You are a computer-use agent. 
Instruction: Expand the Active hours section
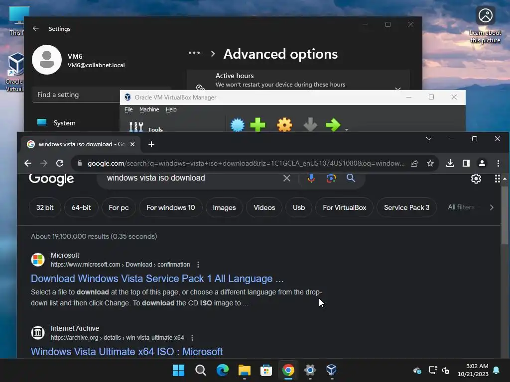(398, 89)
